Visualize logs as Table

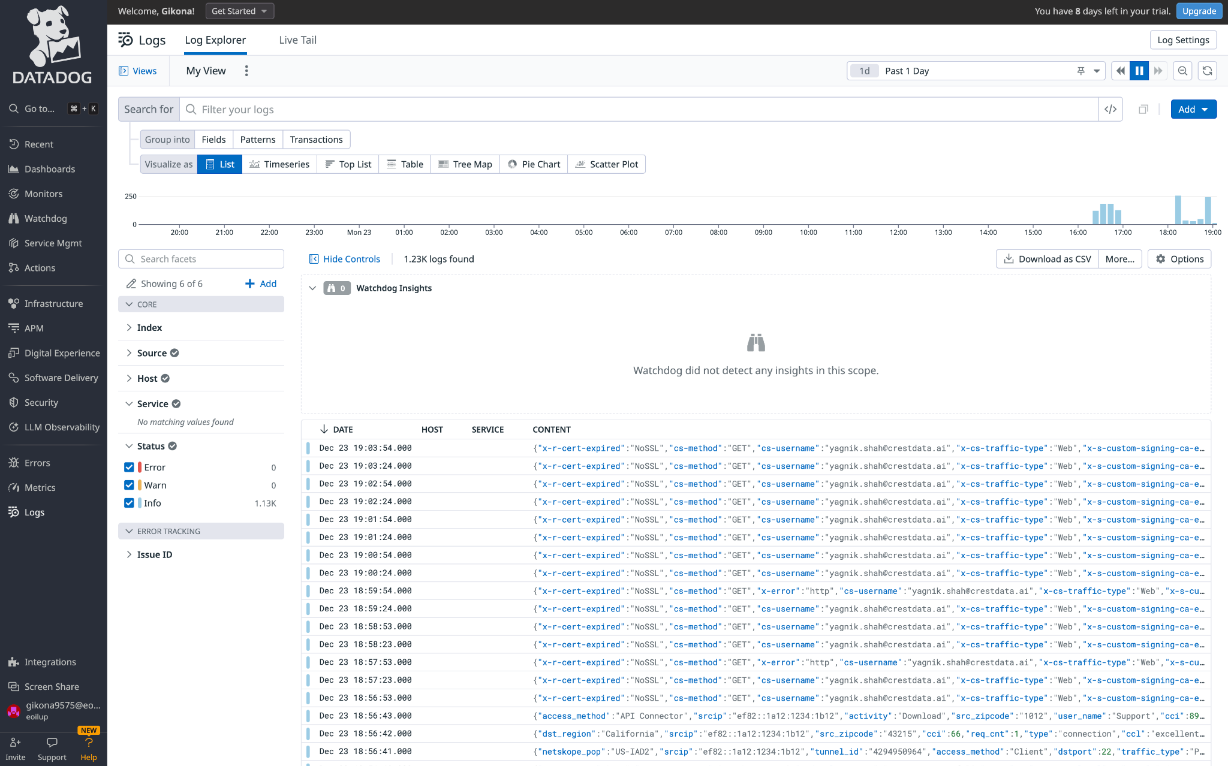(405, 164)
